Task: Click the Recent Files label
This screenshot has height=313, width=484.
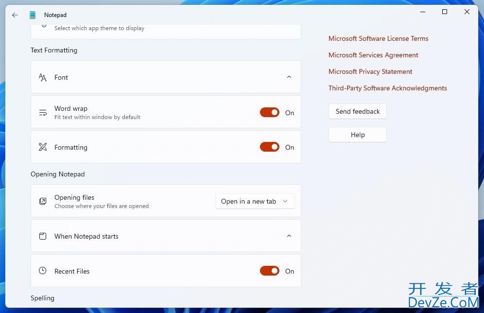Action: [72, 271]
